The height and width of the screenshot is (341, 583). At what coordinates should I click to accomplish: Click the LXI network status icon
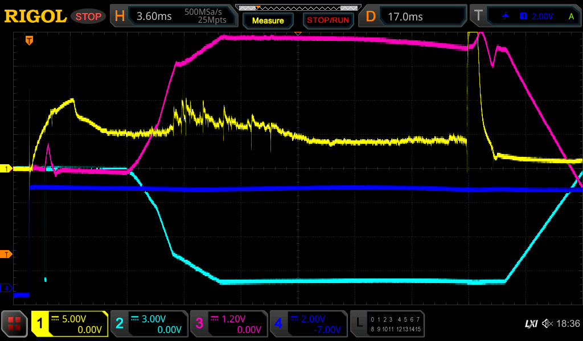pos(531,324)
